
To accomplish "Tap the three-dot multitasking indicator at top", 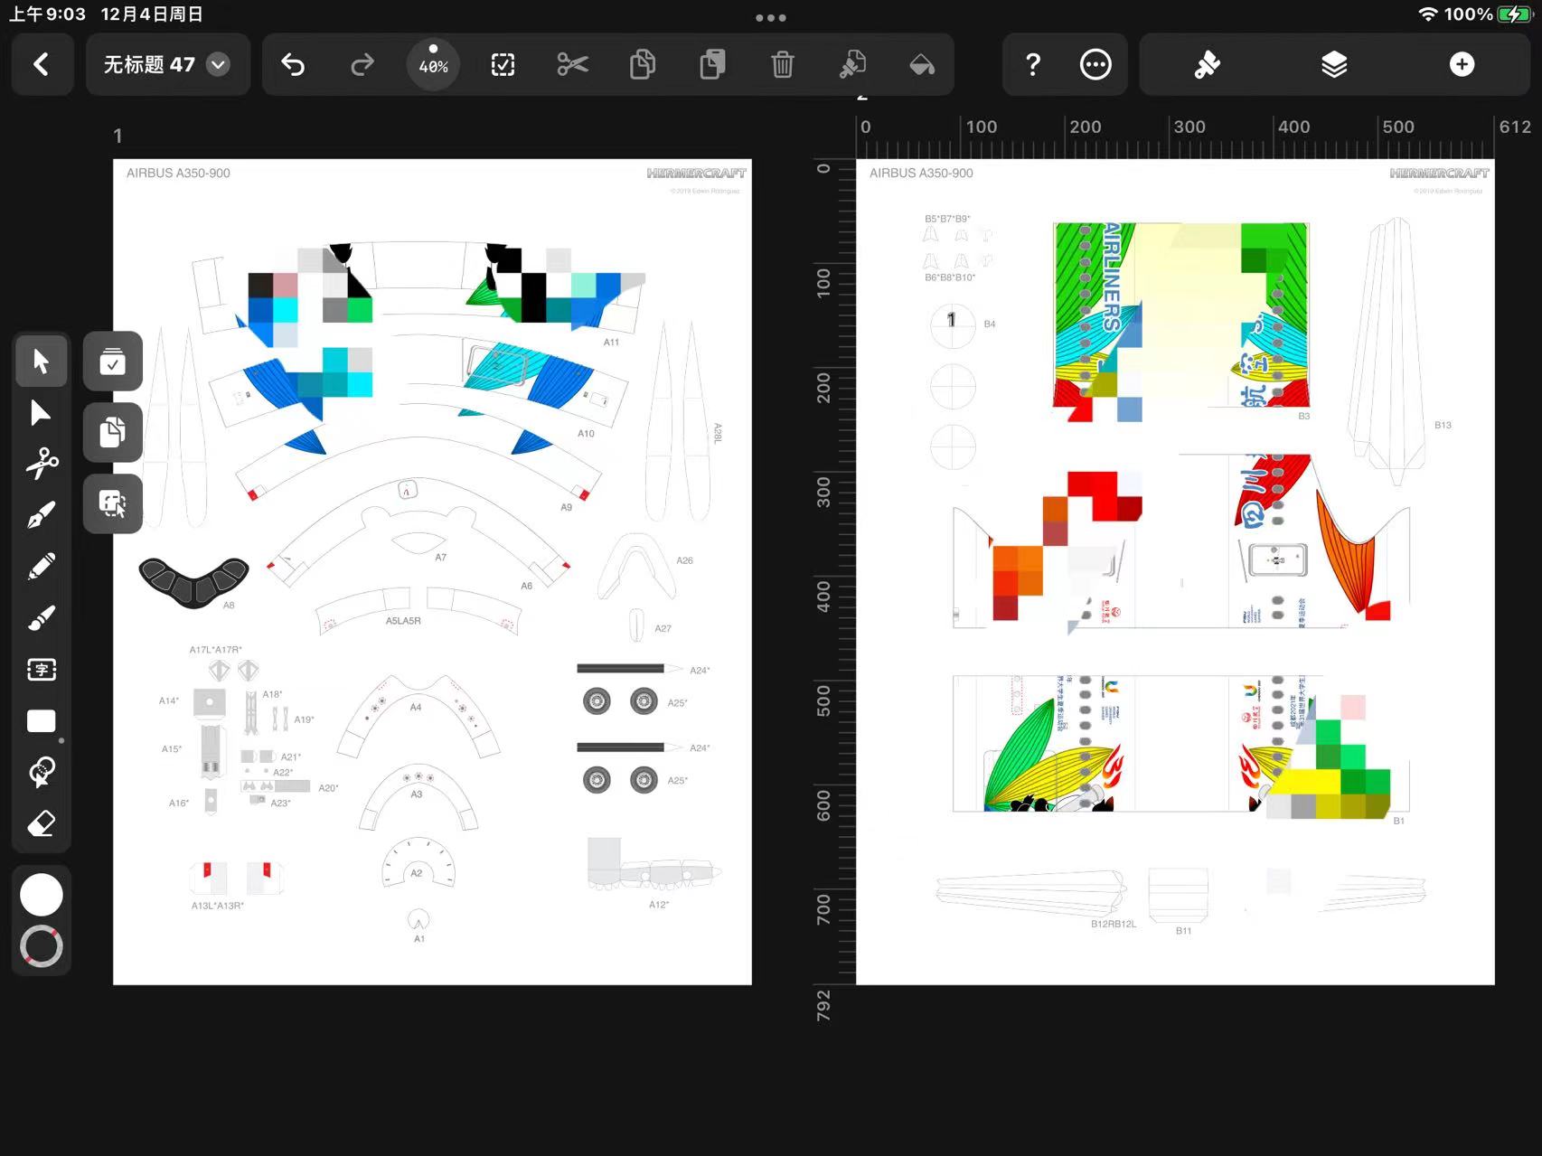I will point(771,17).
